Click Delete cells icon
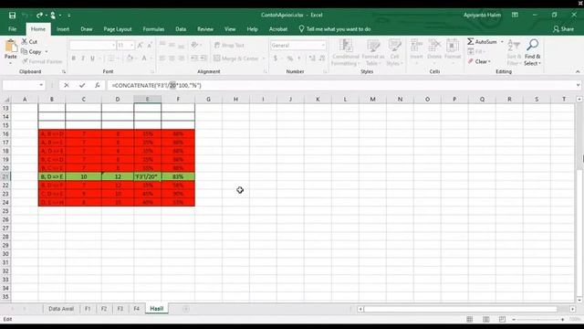Screen dimensions: 584x329 tap(434, 46)
